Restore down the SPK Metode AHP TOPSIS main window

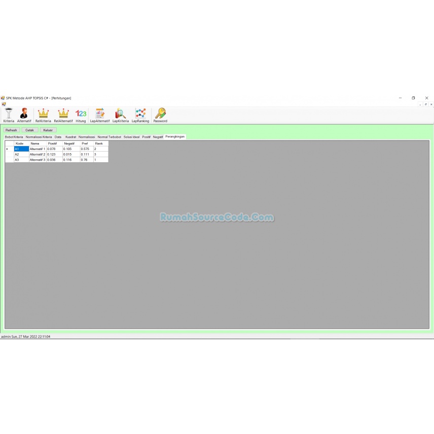click(x=413, y=98)
